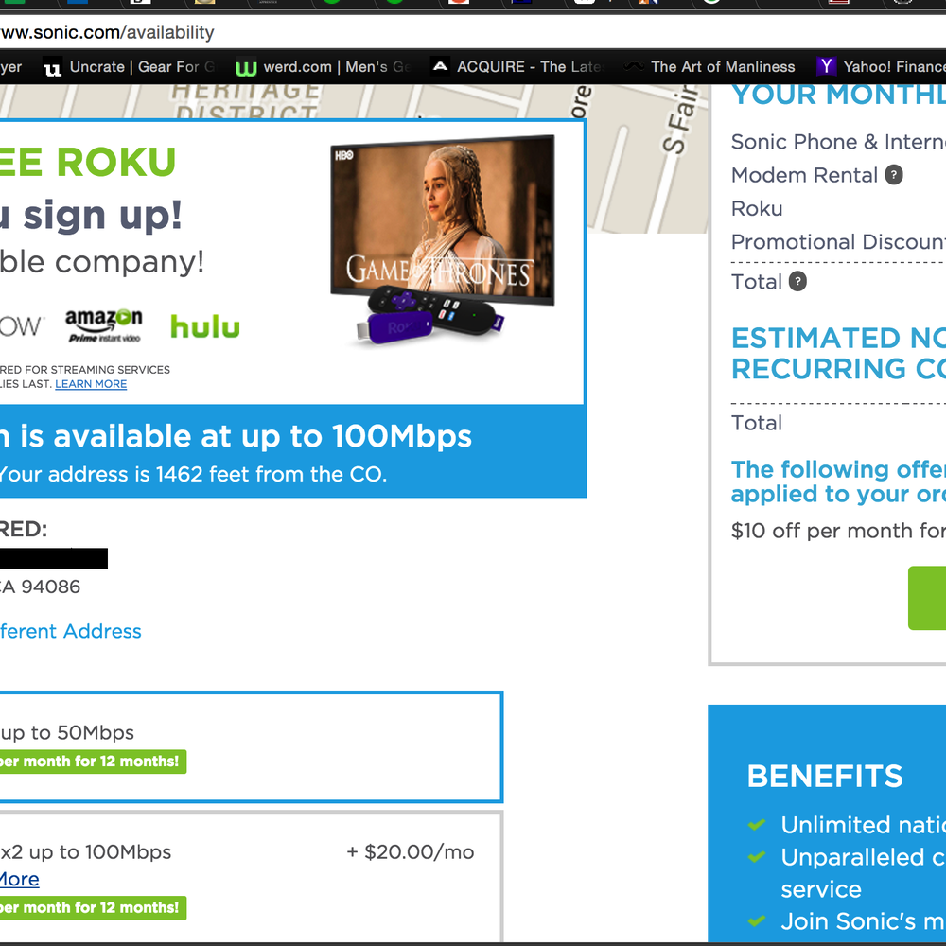946x946 pixels.
Task: Open the Yahoo! Finance bookmark icon
Action: [827, 66]
